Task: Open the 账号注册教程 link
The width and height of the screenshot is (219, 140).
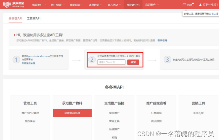Action: click(x=28, y=63)
